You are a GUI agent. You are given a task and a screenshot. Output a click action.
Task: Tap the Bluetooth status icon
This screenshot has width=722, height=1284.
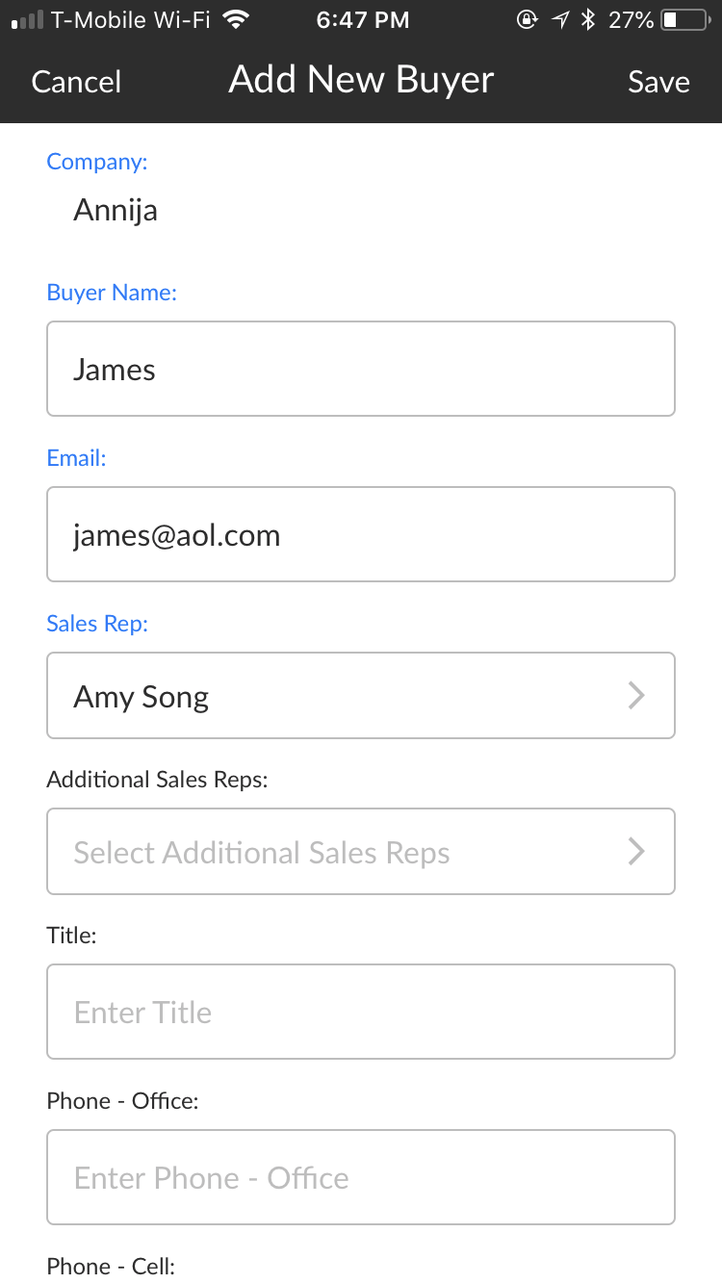588,19
